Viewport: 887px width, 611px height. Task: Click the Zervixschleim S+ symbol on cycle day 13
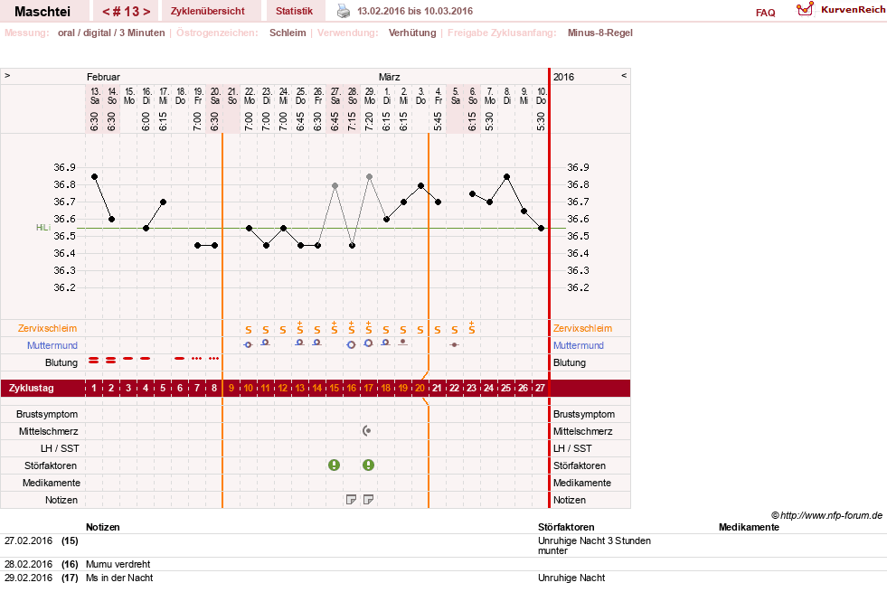(300, 328)
